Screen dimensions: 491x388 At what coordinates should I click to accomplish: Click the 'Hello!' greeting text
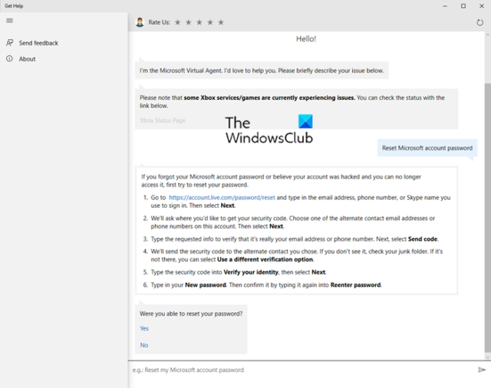306,39
